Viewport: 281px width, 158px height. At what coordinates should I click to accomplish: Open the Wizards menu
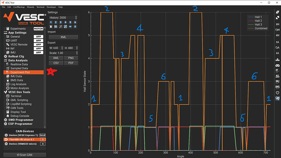(31, 7)
